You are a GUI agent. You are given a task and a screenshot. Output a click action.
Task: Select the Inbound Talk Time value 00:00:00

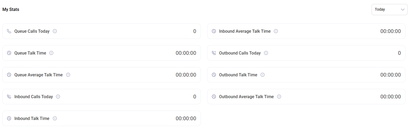186,118
